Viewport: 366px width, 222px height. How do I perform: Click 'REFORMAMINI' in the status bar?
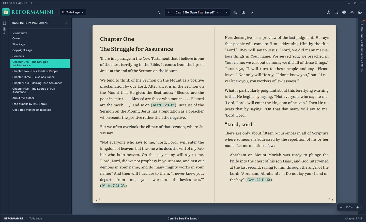pos(13,218)
